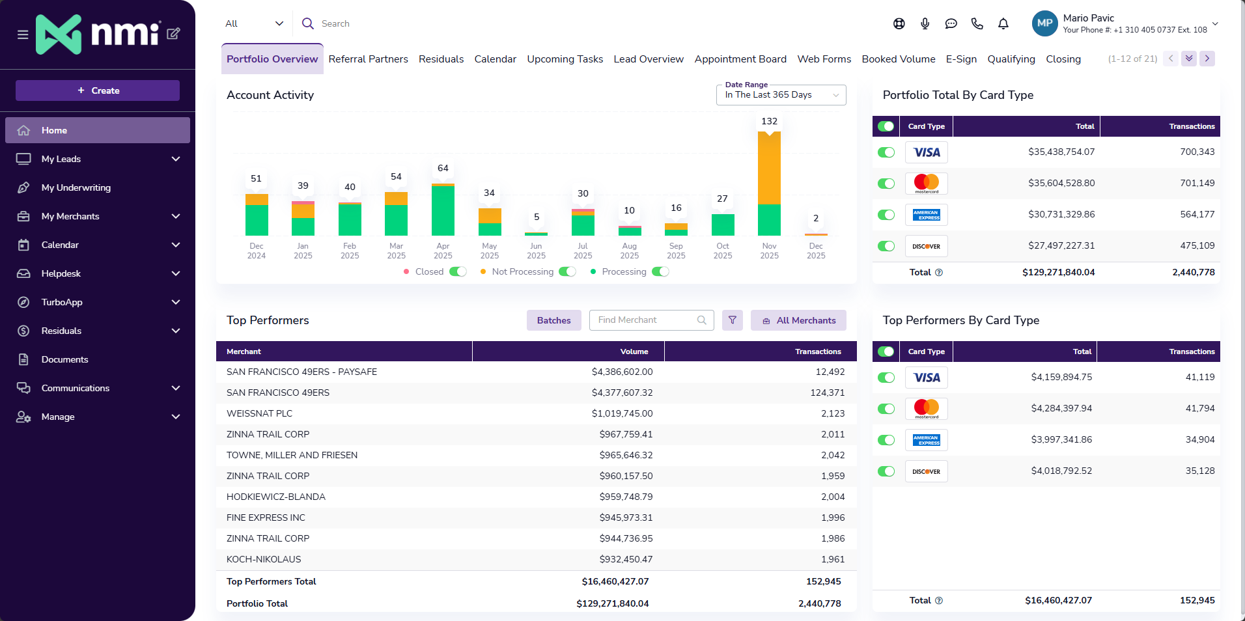Open the microphone icon in the top bar

[925, 23]
